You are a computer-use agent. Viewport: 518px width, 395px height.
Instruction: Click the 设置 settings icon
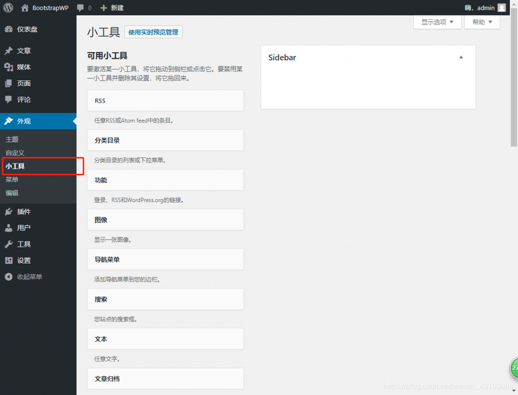click(x=9, y=260)
